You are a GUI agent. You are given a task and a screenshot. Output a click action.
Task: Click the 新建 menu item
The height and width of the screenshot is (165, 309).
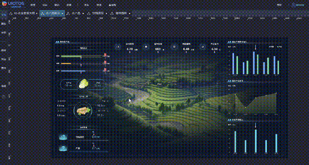[x=33, y=5]
